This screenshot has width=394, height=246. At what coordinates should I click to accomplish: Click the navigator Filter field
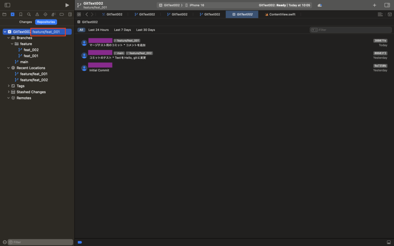tap(40, 242)
